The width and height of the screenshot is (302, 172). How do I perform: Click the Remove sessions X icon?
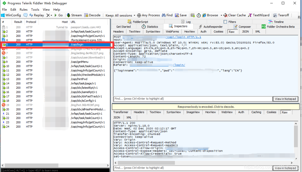(48, 15)
